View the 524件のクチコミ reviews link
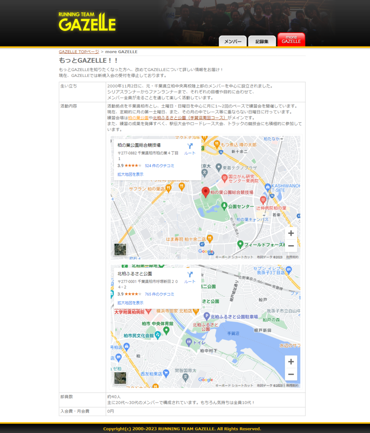370x433 pixels. tap(160, 165)
